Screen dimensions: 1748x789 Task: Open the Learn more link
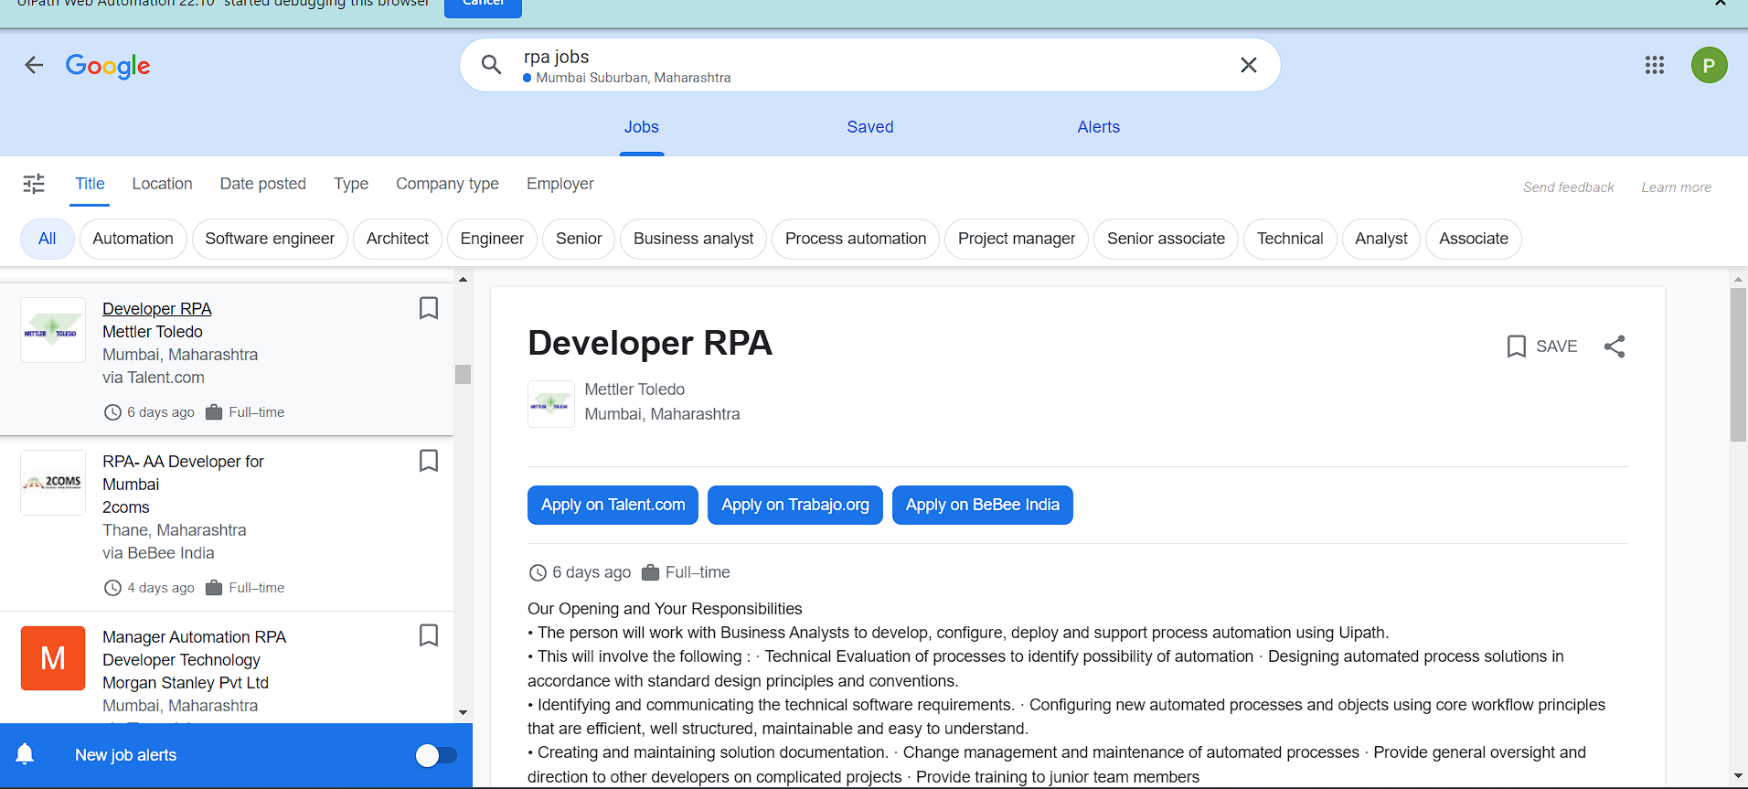(1677, 187)
